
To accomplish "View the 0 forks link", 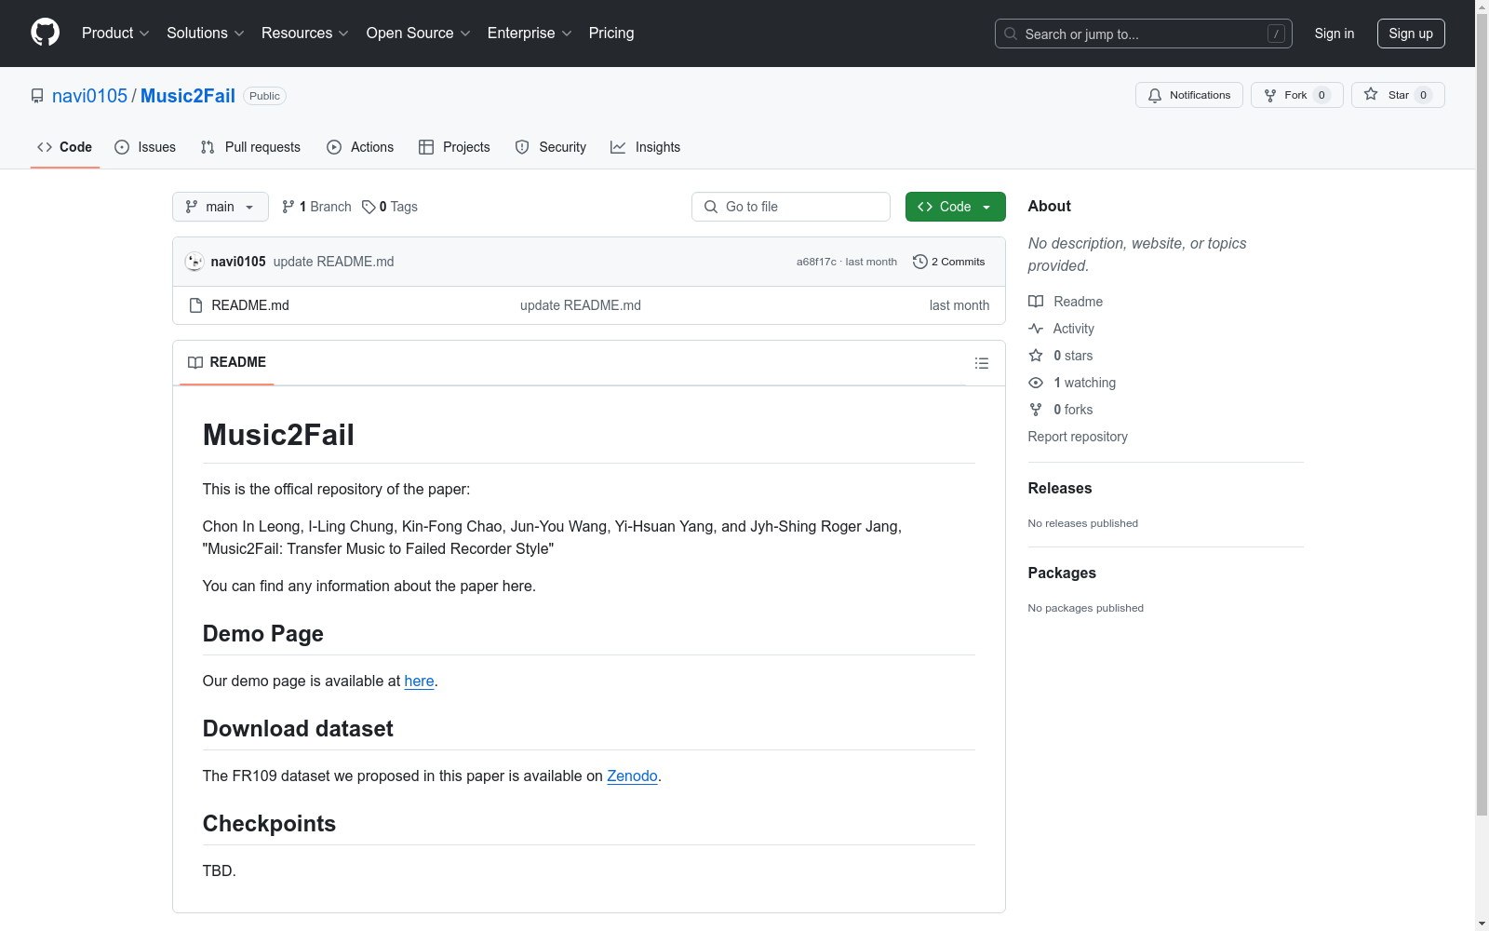I will pos(1061,410).
